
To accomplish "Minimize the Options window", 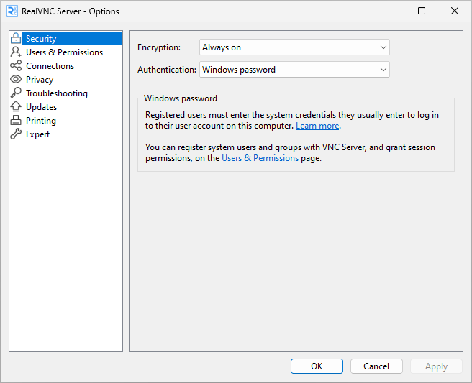I will point(389,11).
